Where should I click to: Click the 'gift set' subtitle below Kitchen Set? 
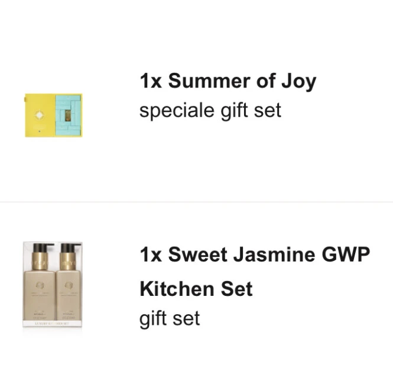click(170, 318)
